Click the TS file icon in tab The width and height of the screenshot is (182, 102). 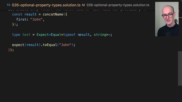(9, 5)
